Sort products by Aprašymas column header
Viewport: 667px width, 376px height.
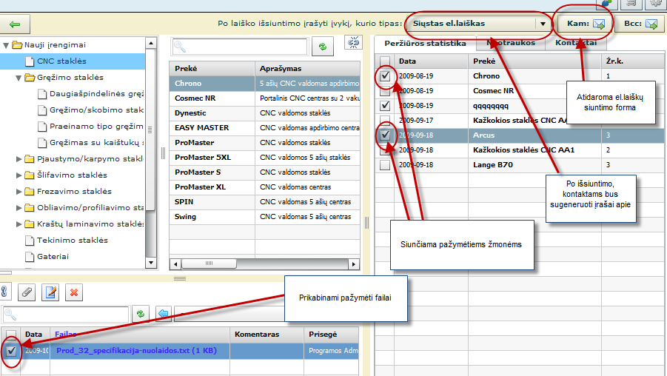click(x=307, y=69)
